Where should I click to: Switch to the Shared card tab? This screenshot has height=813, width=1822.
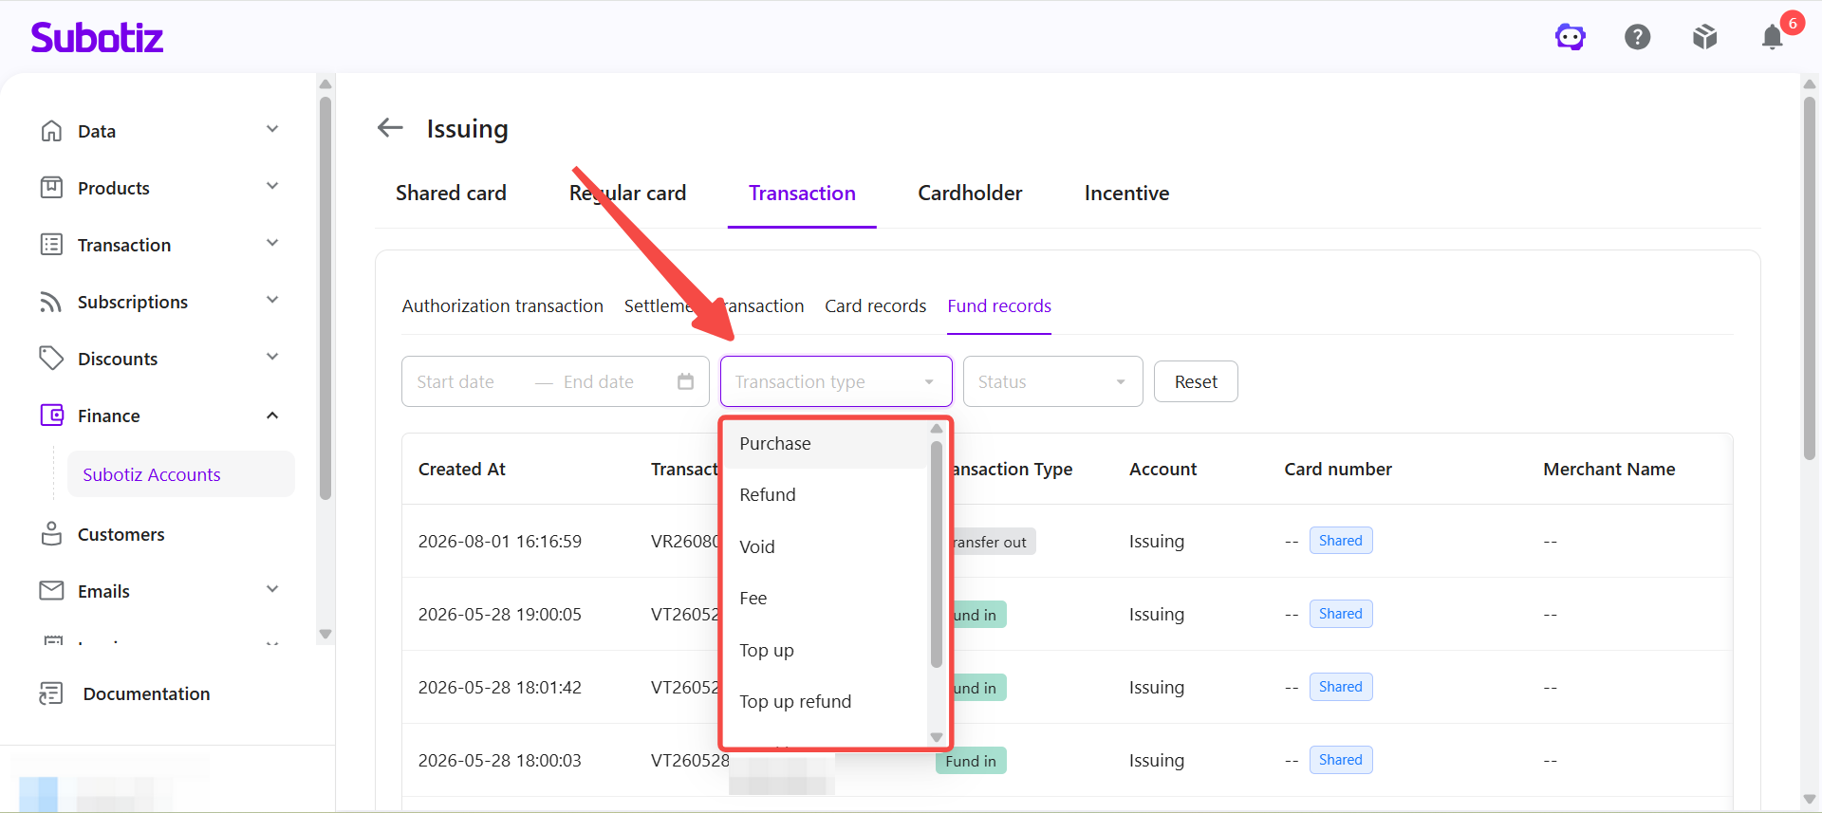coord(451,194)
